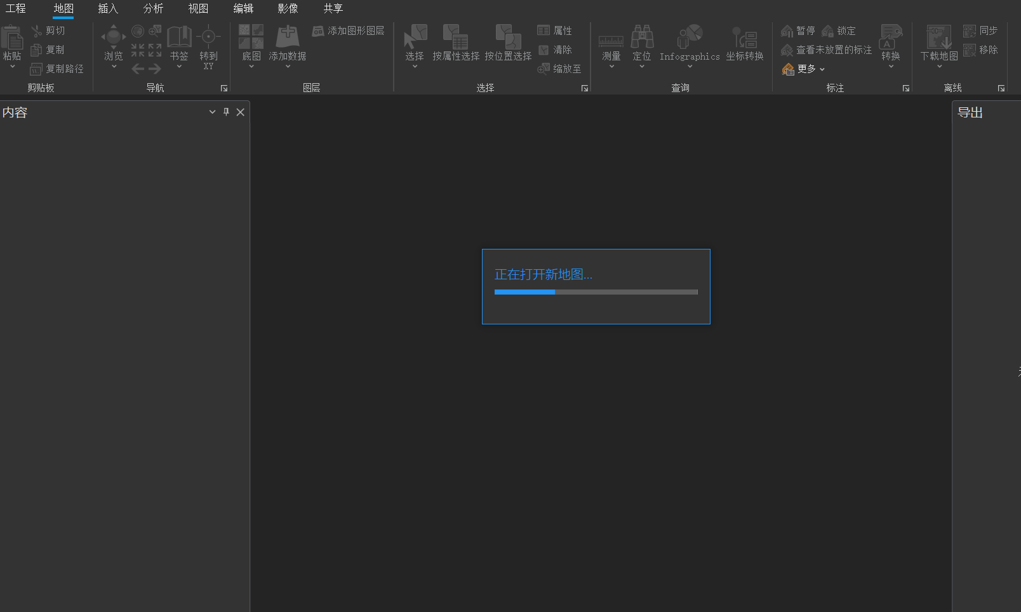
Task: Open the Project (工程) tab
Action: 16,8
